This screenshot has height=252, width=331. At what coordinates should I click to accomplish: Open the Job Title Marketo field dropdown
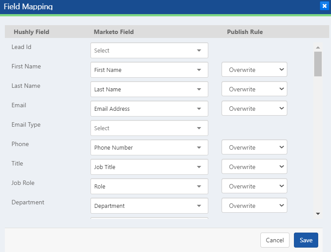149,167
